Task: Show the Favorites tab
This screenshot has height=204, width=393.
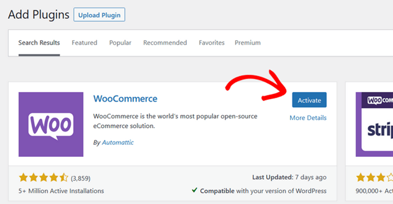Action: 212,43
